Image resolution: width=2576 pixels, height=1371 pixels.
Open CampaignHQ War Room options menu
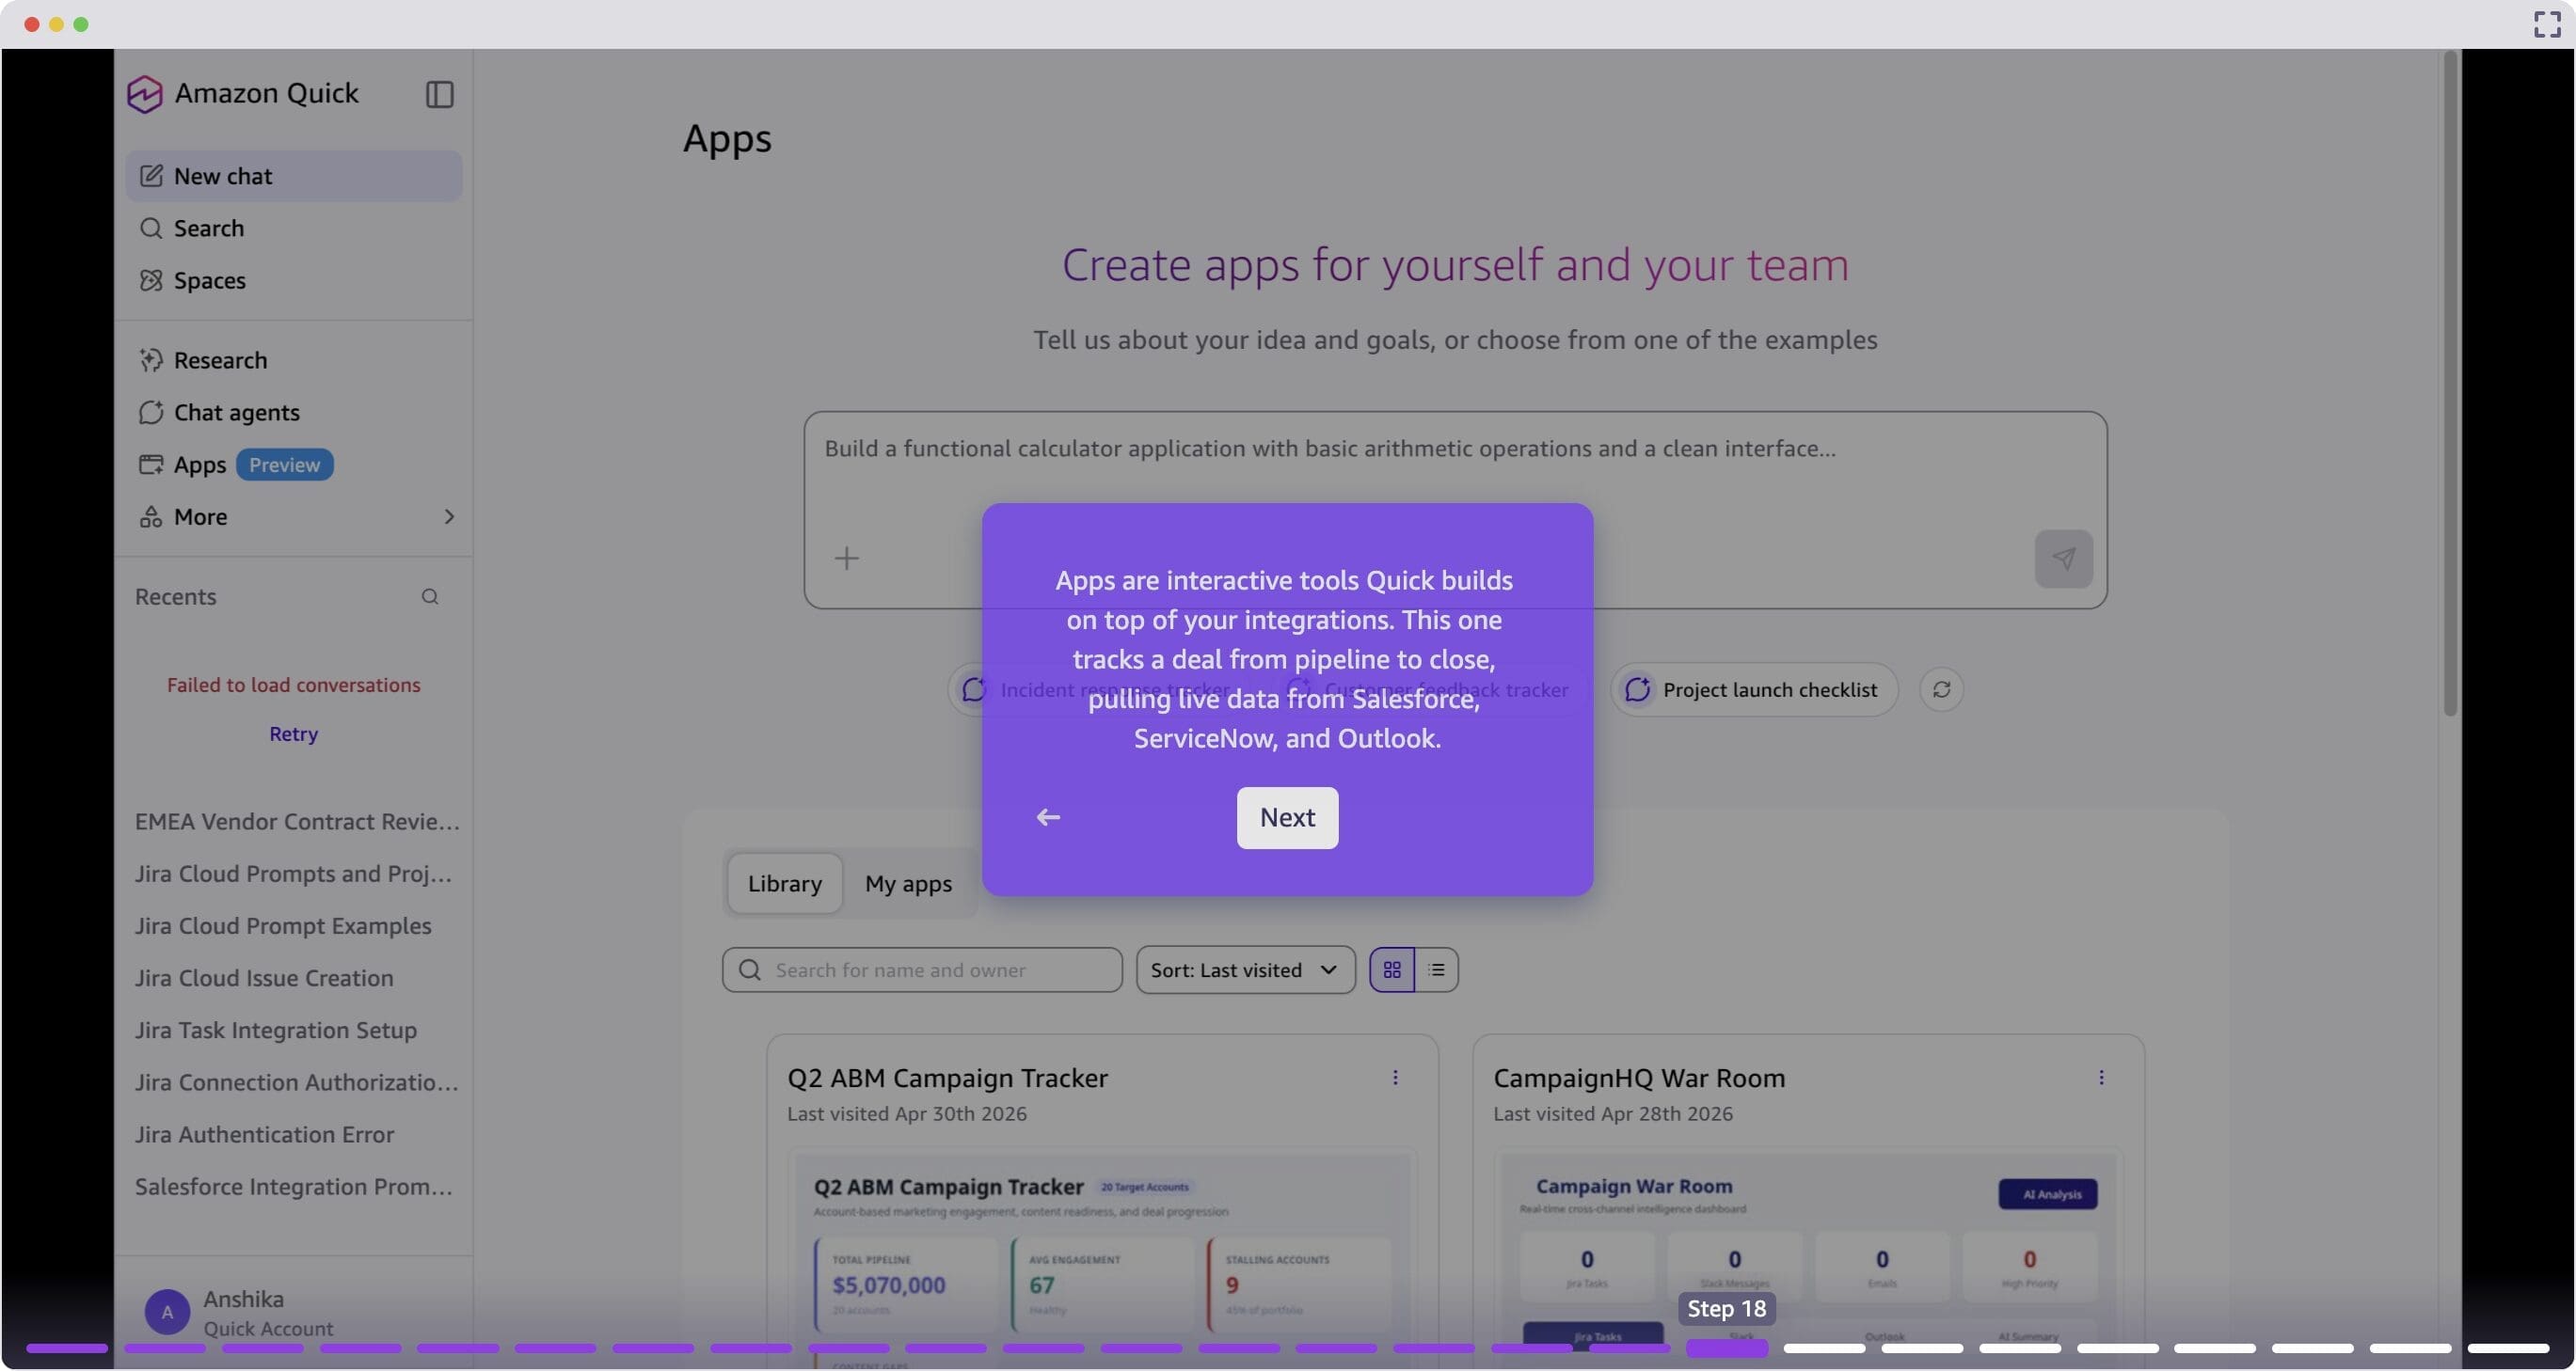point(2100,1078)
